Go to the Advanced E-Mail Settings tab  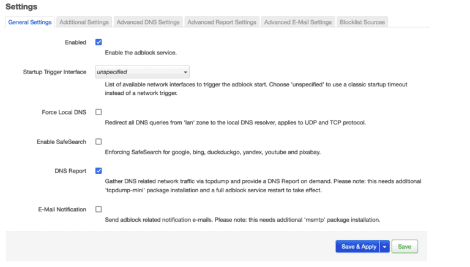[x=297, y=22]
